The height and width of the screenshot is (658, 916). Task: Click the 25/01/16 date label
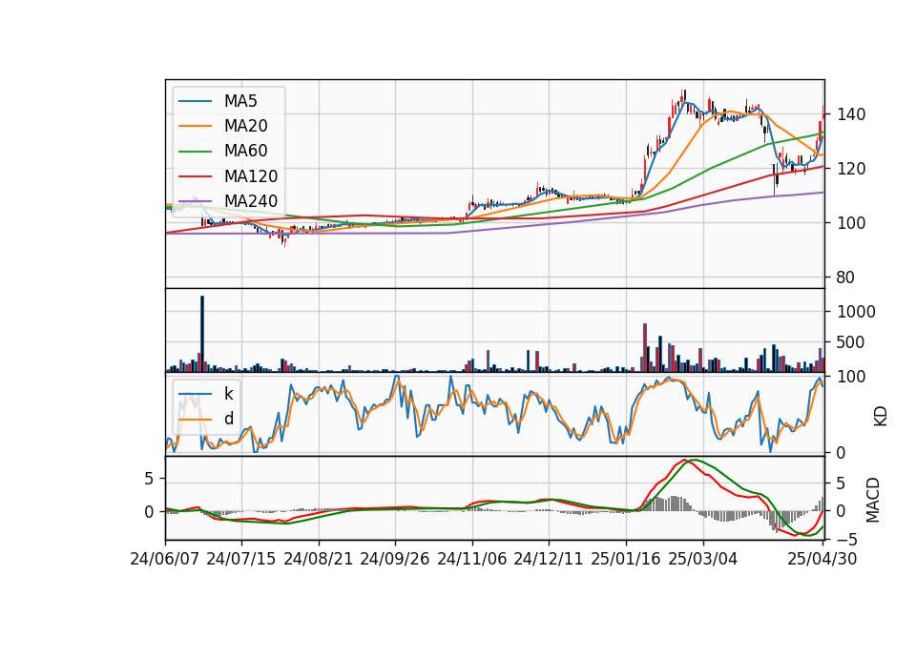[626, 560]
